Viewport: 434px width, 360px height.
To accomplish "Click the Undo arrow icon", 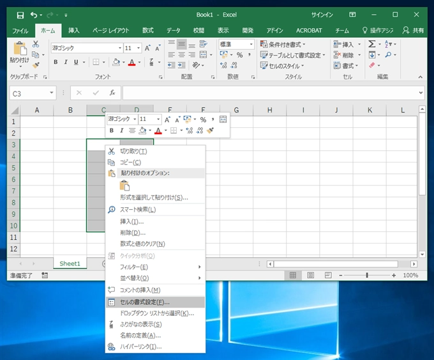I will point(34,15).
